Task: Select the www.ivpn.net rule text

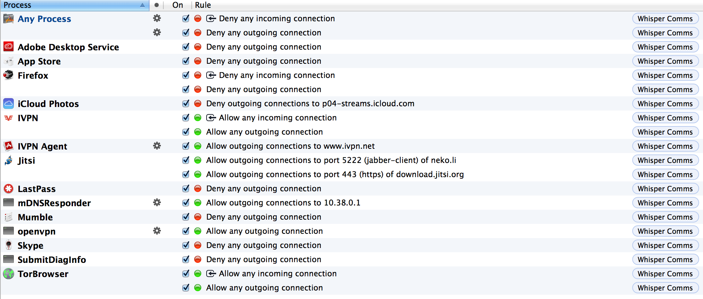Action: click(290, 146)
